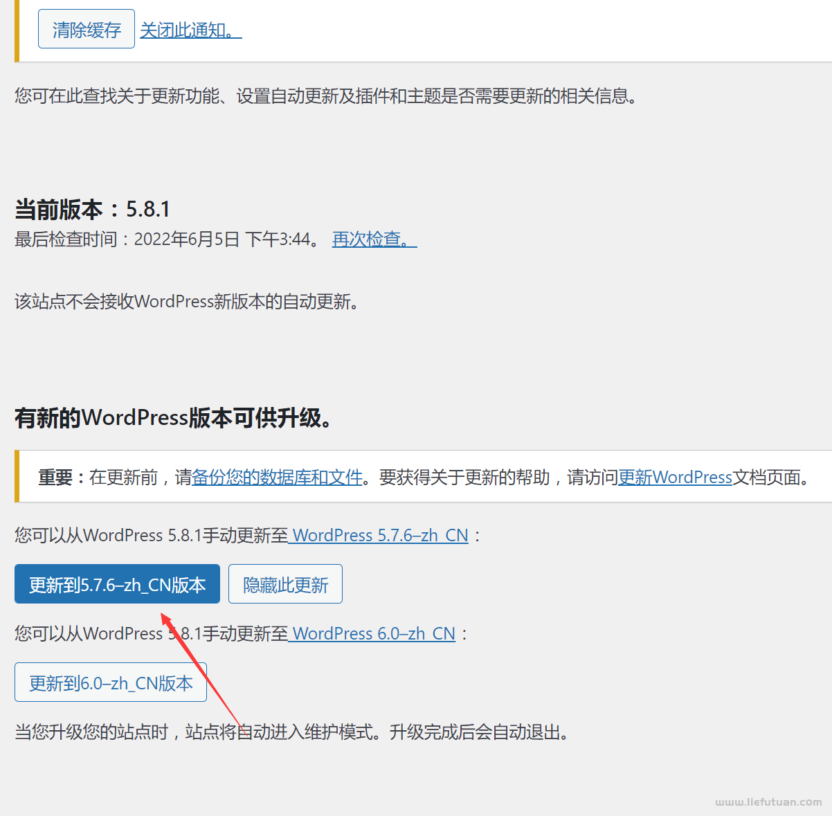Click last-checked time text 2022年6月5日 下午3:44
The image size is (832, 816).
221,239
